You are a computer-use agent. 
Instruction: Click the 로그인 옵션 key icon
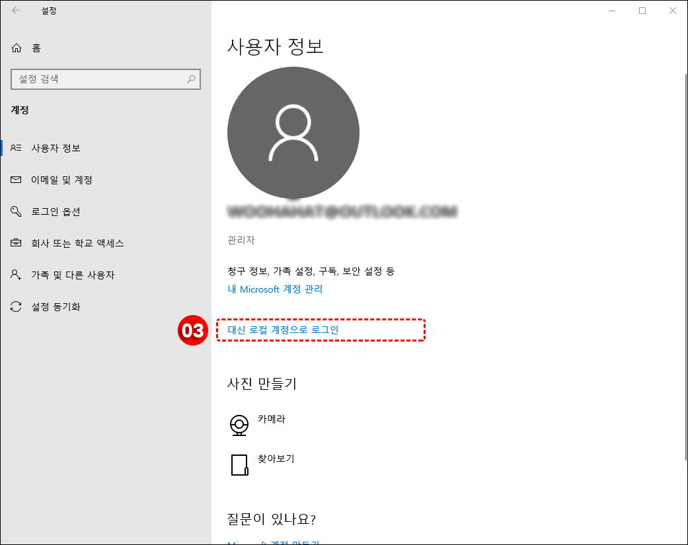(16, 211)
